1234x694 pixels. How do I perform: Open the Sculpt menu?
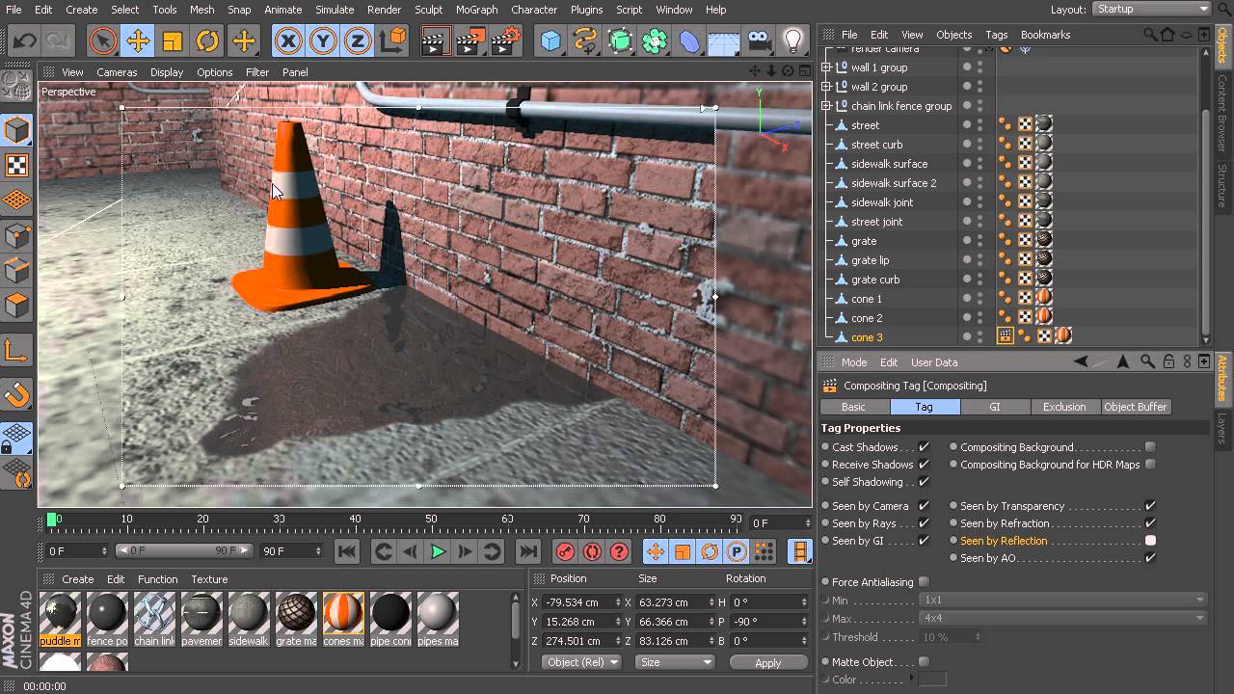pos(428,10)
